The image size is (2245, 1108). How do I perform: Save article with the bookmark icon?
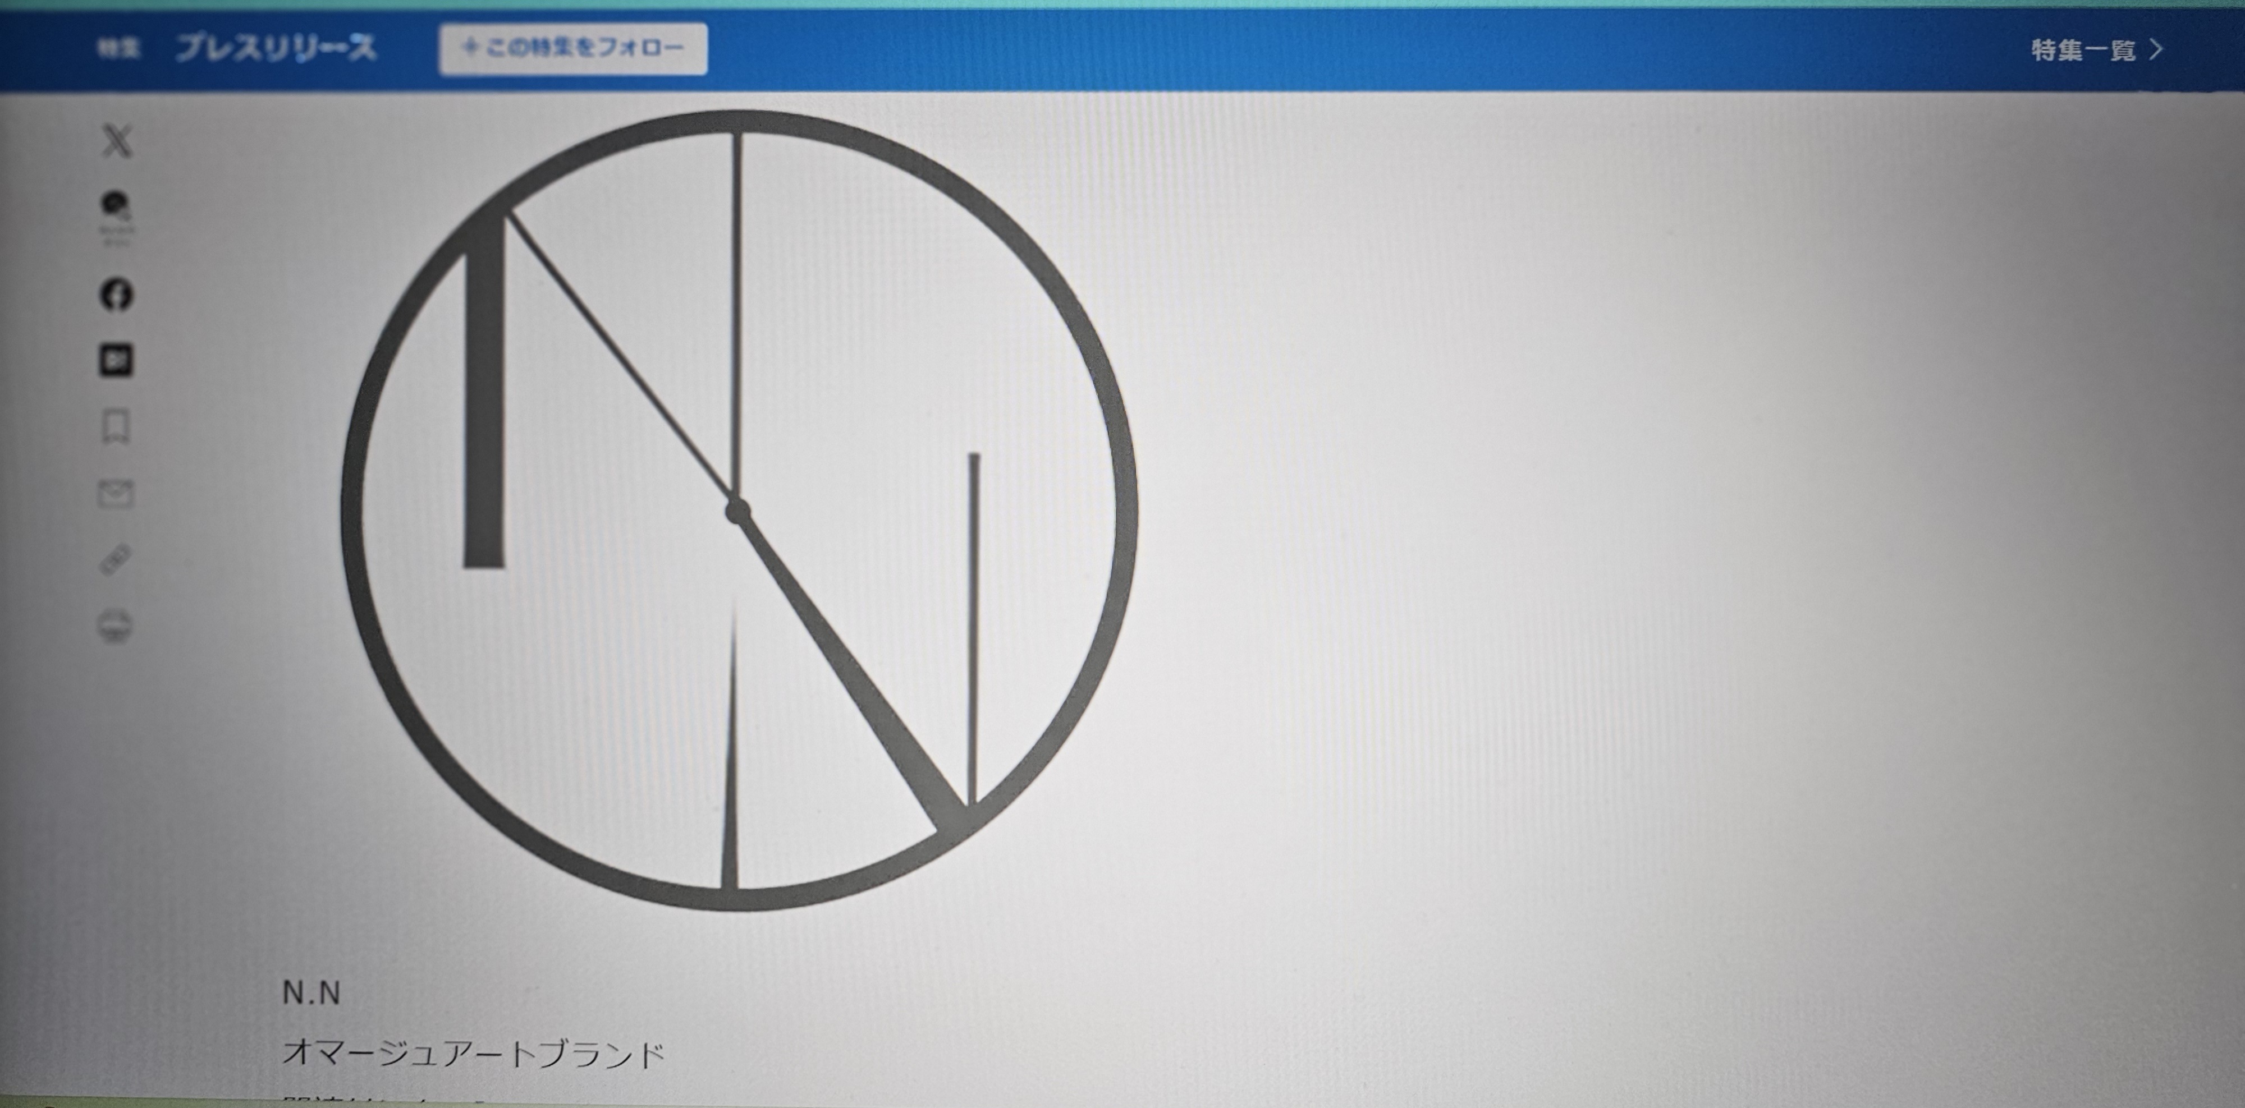point(116,427)
